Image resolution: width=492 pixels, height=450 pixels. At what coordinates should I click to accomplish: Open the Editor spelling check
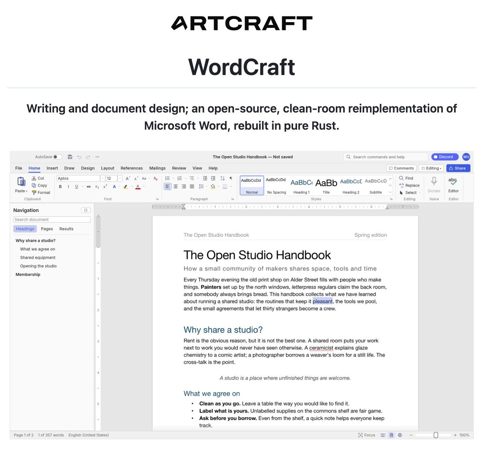[x=453, y=185]
